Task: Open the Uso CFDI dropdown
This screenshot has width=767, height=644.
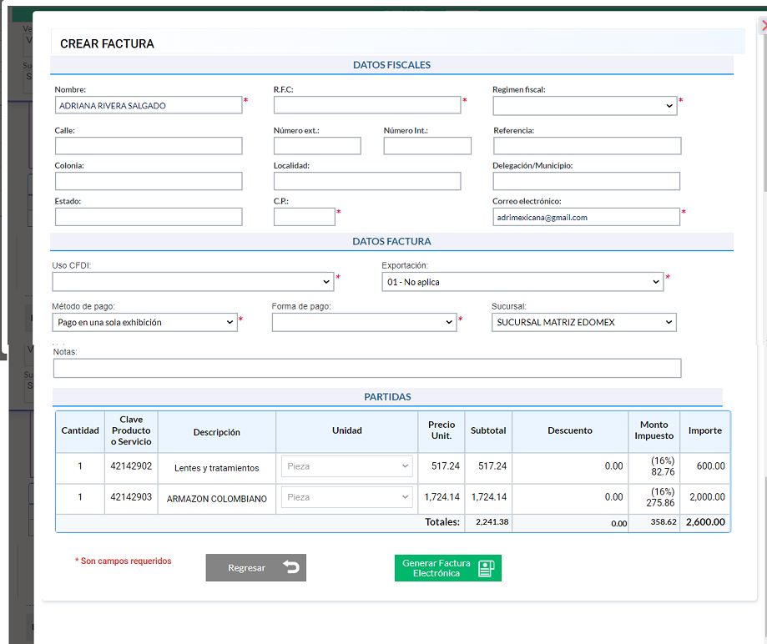Action: click(x=193, y=282)
